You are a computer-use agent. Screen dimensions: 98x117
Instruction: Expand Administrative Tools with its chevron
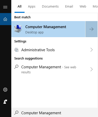[91, 50]
